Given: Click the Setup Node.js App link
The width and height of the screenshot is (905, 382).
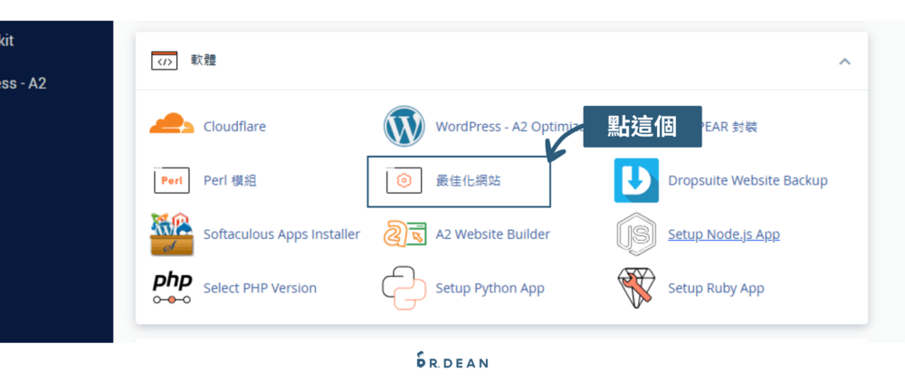Looking at the screenshot, I should pyautogui.click(x=724, y=234).
